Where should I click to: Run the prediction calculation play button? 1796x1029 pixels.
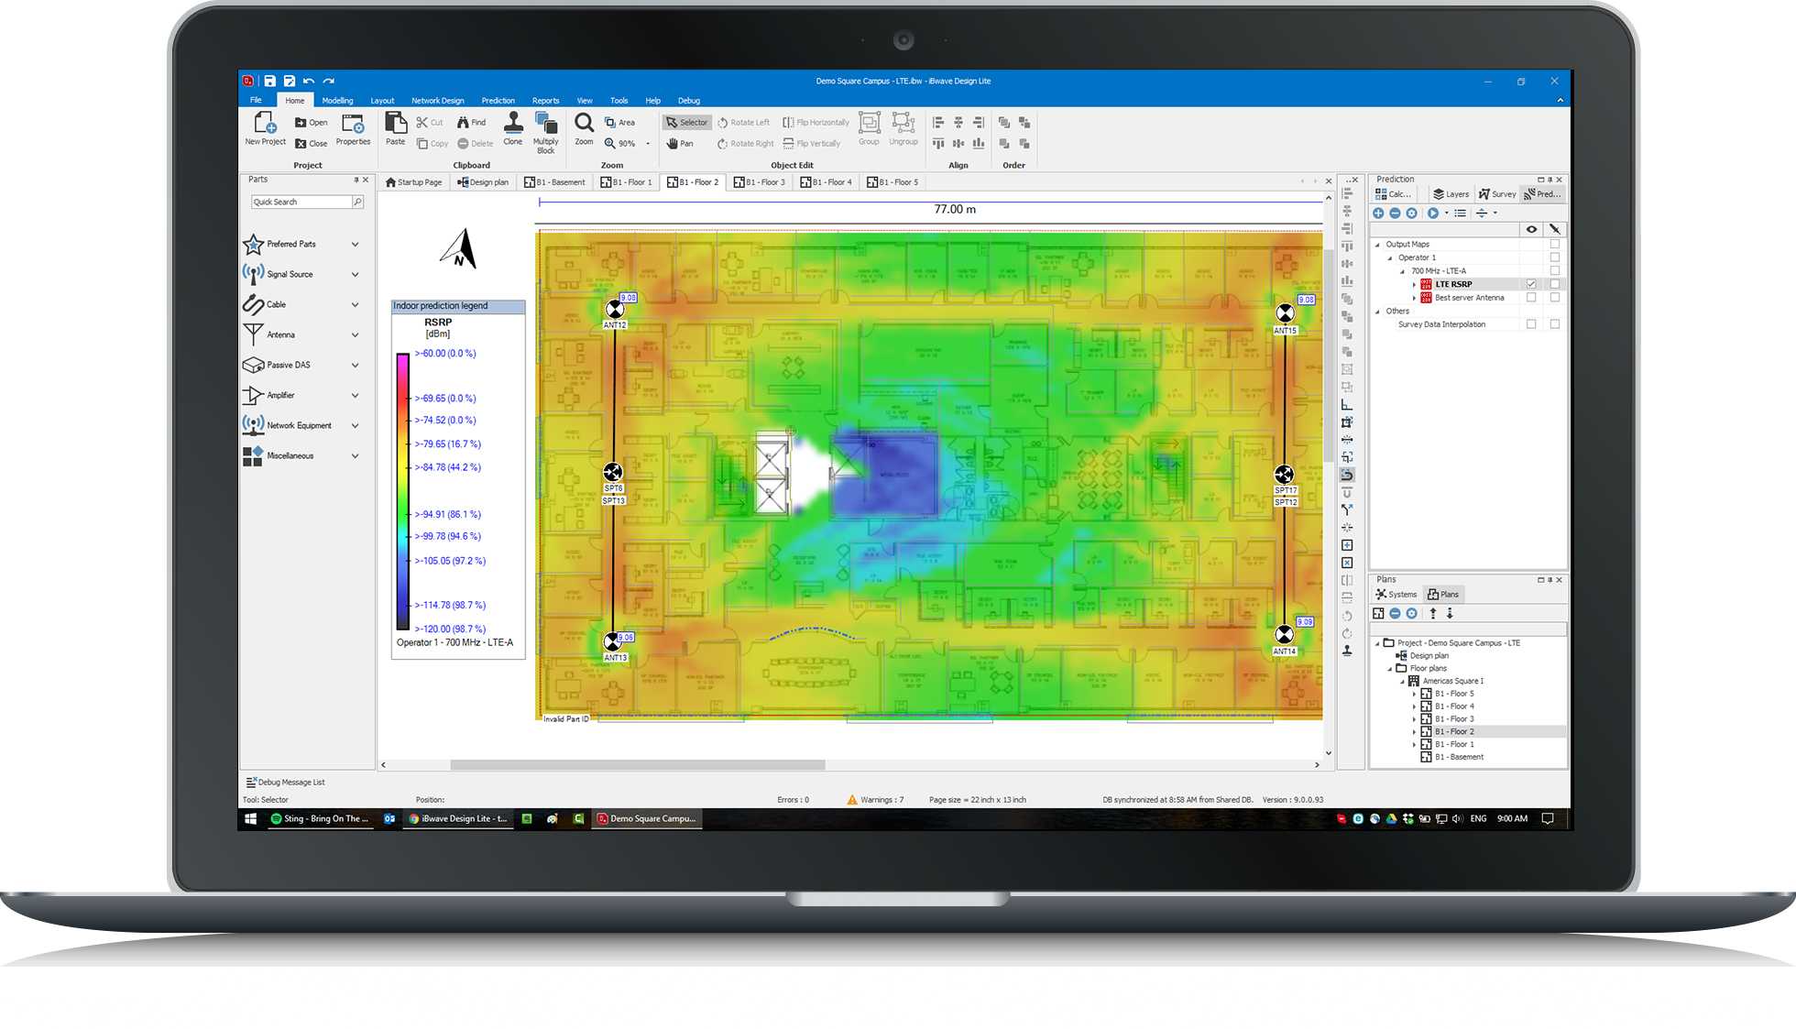[1433, 213]
